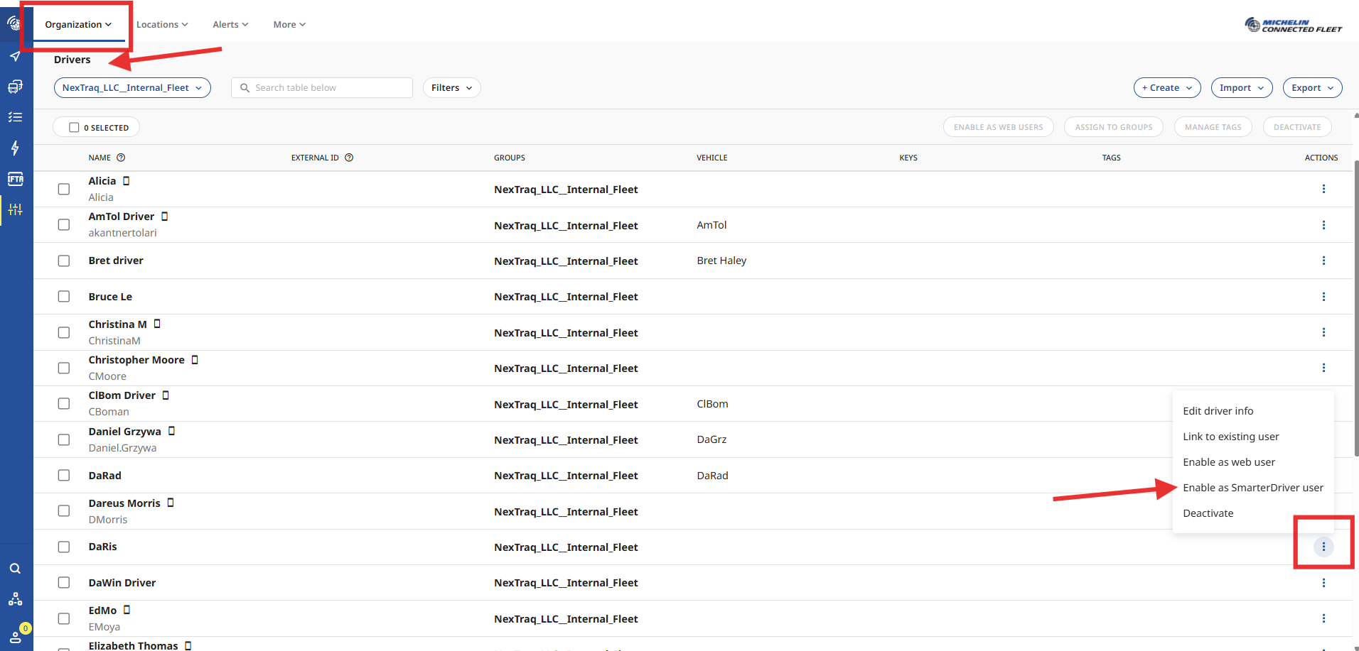Click the MANAGE TAGS button
Viewport: 1359px width, 651px height.
[1213, 127]
